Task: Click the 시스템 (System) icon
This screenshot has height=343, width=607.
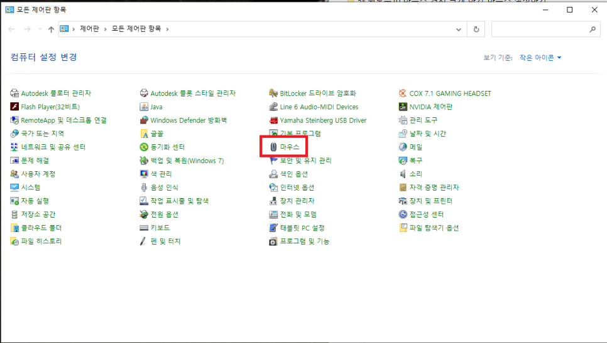Action: 14,187
